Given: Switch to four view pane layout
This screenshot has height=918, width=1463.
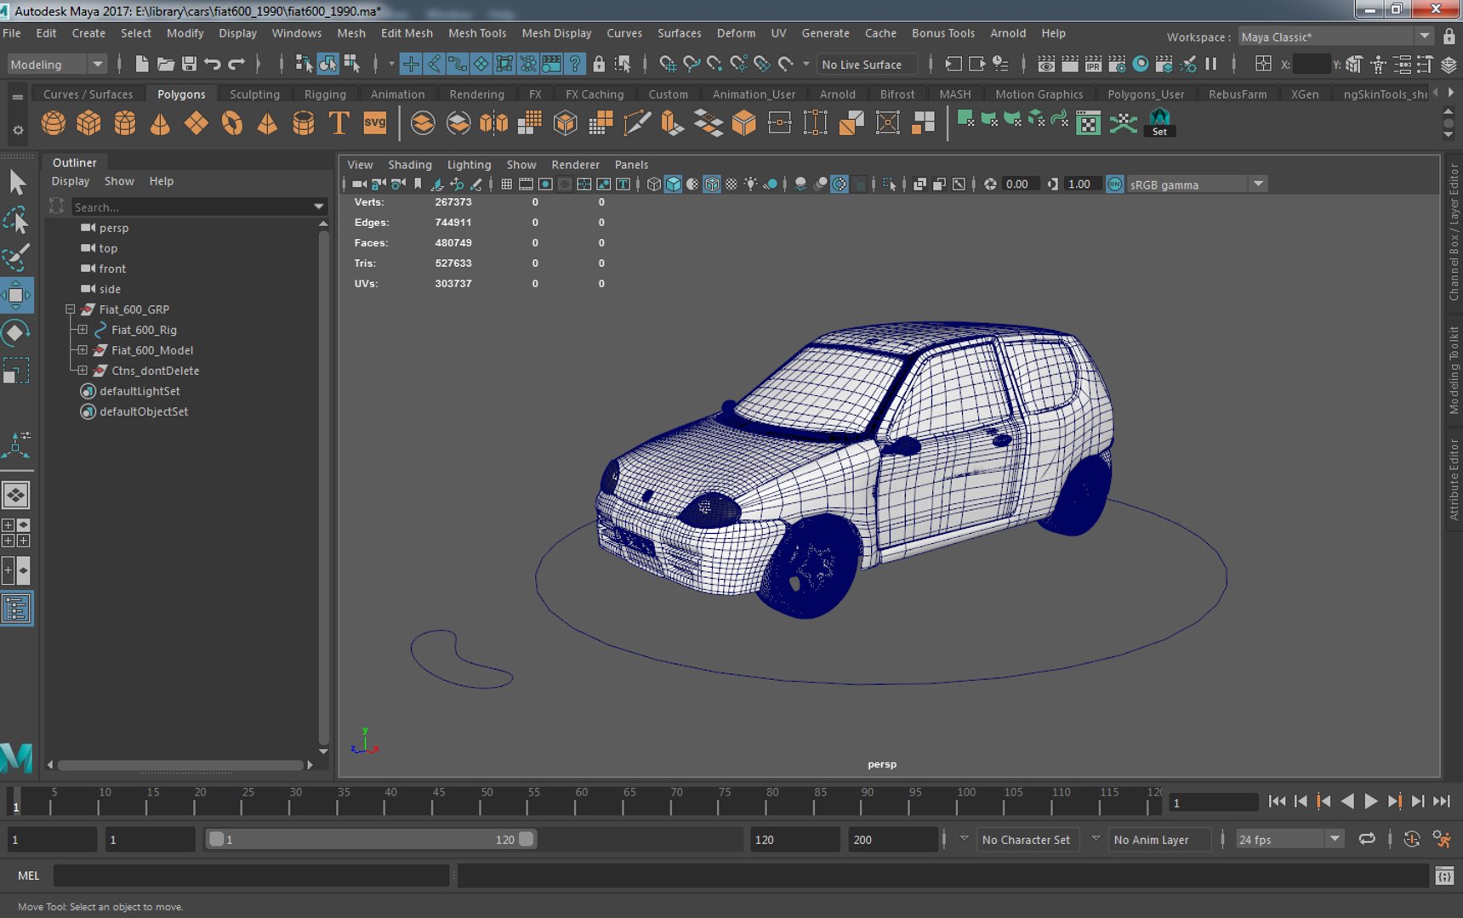Looking at the screenshot, I should (16, 533).
